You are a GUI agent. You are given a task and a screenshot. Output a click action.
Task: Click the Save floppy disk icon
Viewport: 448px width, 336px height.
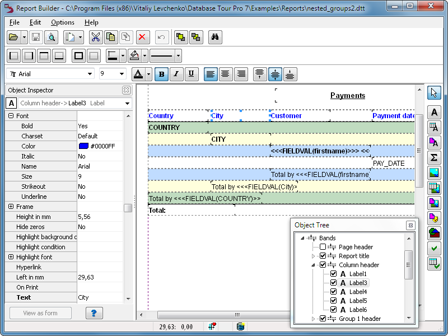click(x=36, y=38)
